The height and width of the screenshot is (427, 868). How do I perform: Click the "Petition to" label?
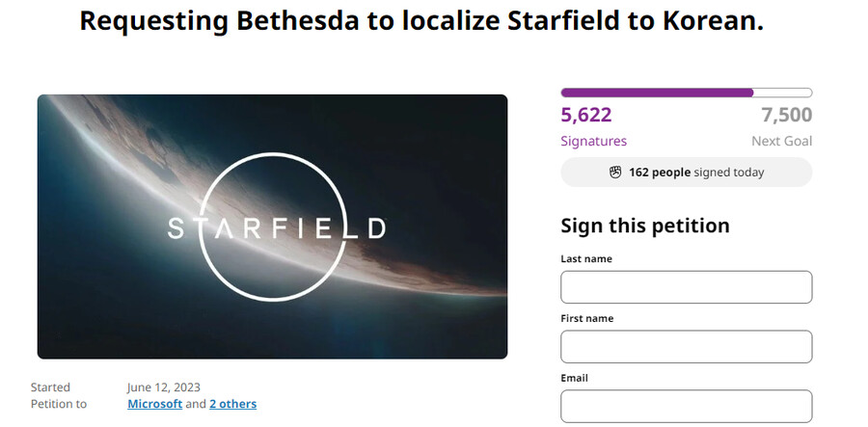click(59, 404)
